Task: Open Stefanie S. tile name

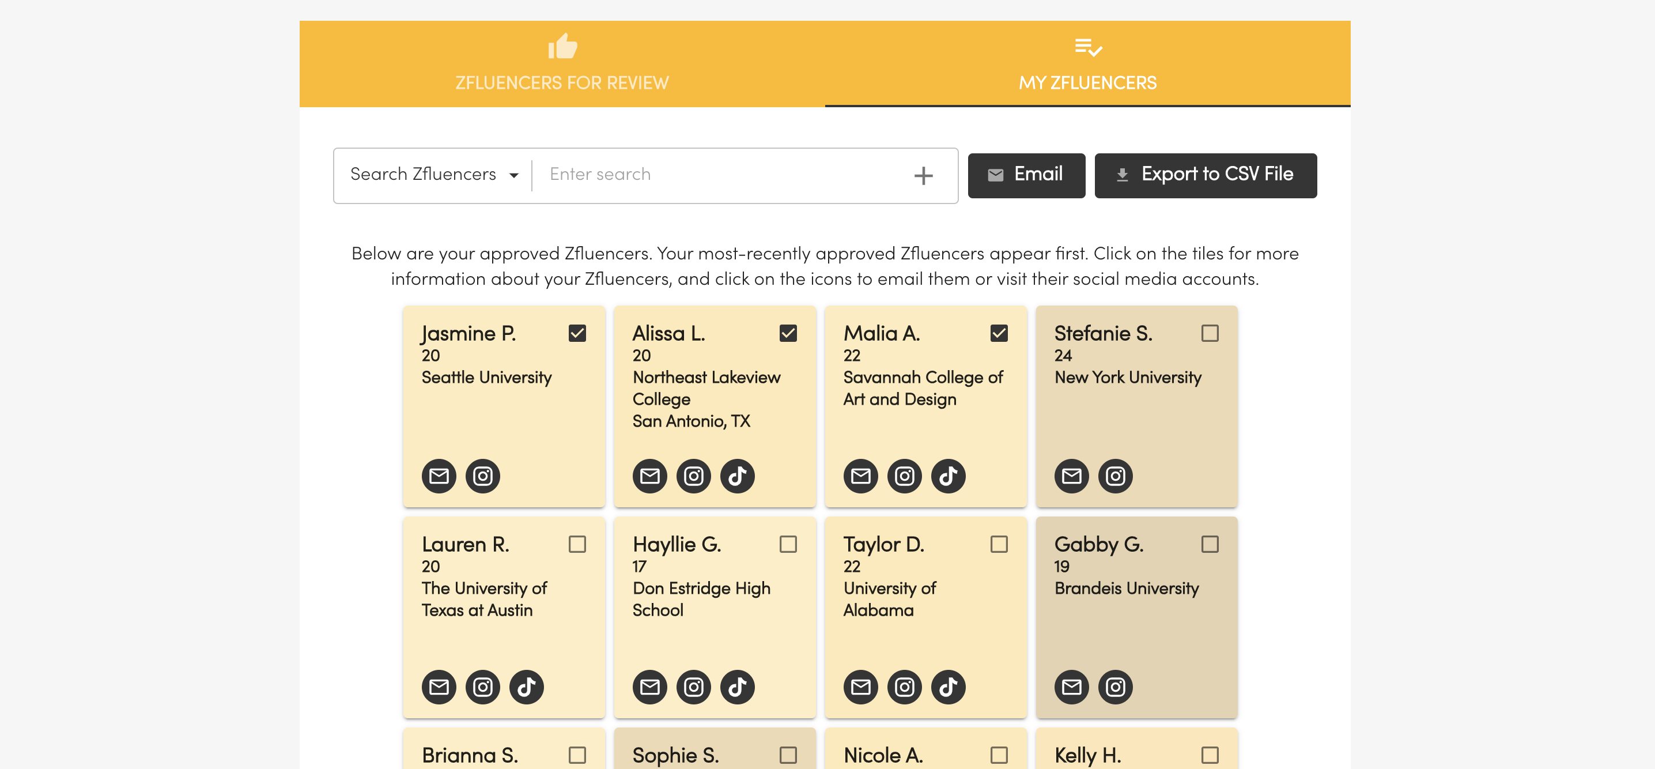Action: pyautogui.click(x=1102, y=333)
